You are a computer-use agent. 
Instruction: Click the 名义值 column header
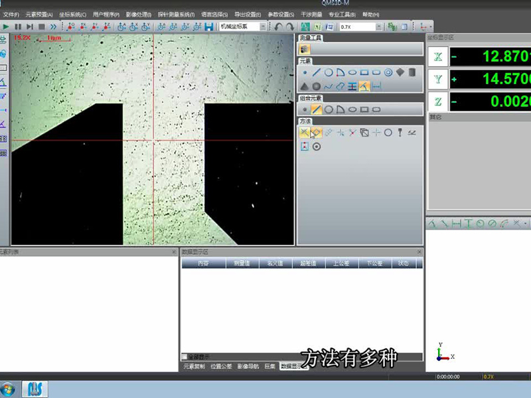point(275,263)
